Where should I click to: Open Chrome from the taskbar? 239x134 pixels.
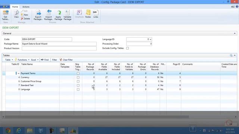pyautogui.click(x=8, y=131)
